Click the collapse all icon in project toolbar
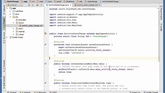The width and height of the screenshot is (165, 93). tap(33, 5)
